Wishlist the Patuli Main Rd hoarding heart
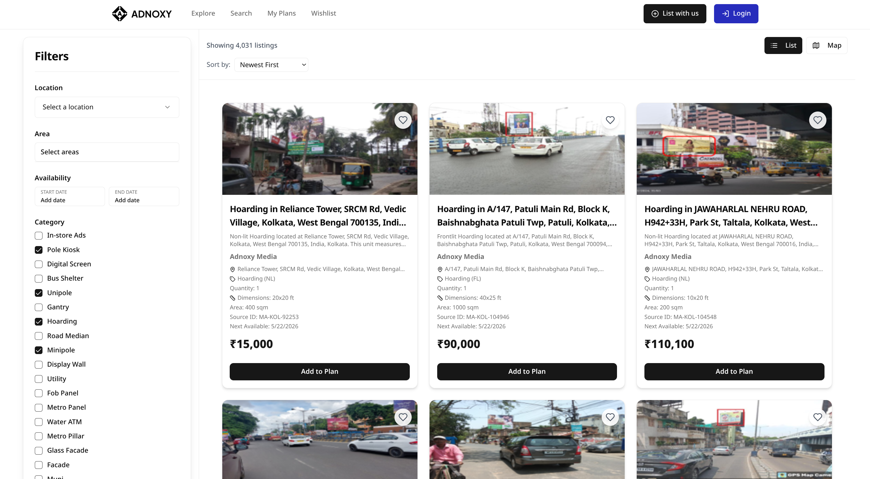This screenshot has height=479, width=870. tap(610, 120)
